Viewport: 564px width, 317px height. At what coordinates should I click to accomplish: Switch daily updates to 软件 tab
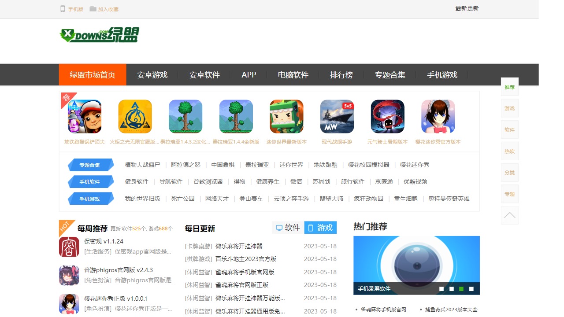point(288,228)
